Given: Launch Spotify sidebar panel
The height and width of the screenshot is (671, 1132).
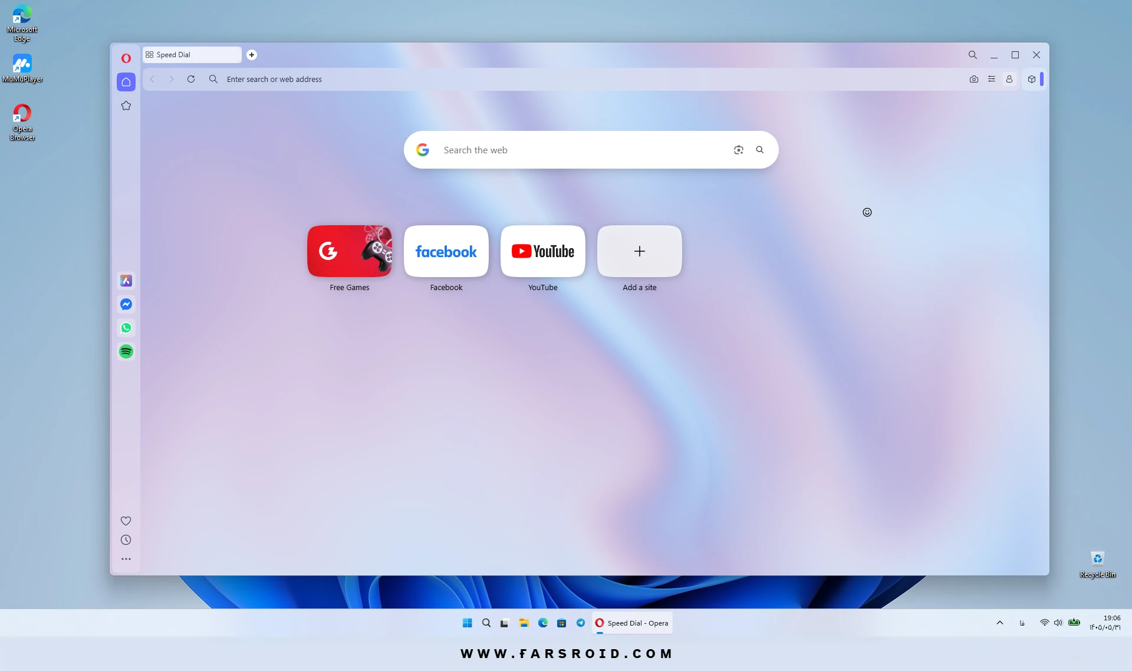Looking at the screenshot, I should click(126, 351).
